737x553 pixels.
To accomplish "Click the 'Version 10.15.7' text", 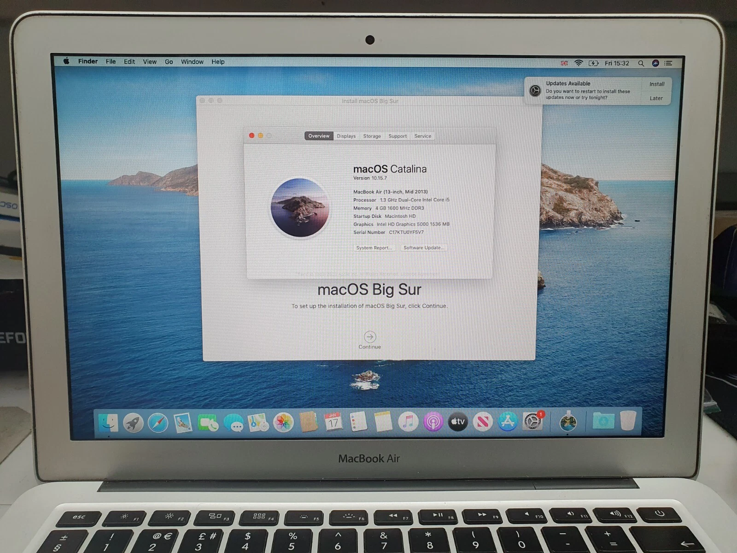I will pos(370,178).
